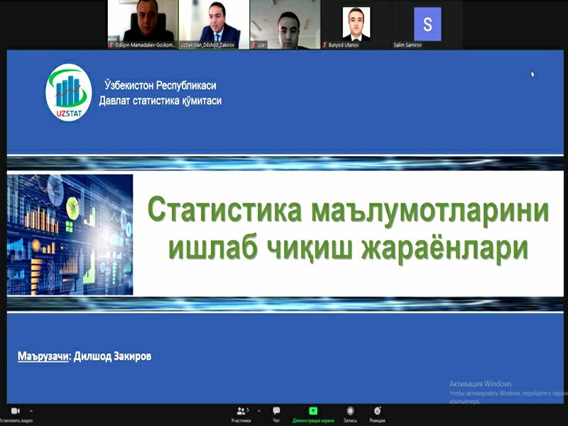Click the UZSTAT logo on the slide

[67, 95]
